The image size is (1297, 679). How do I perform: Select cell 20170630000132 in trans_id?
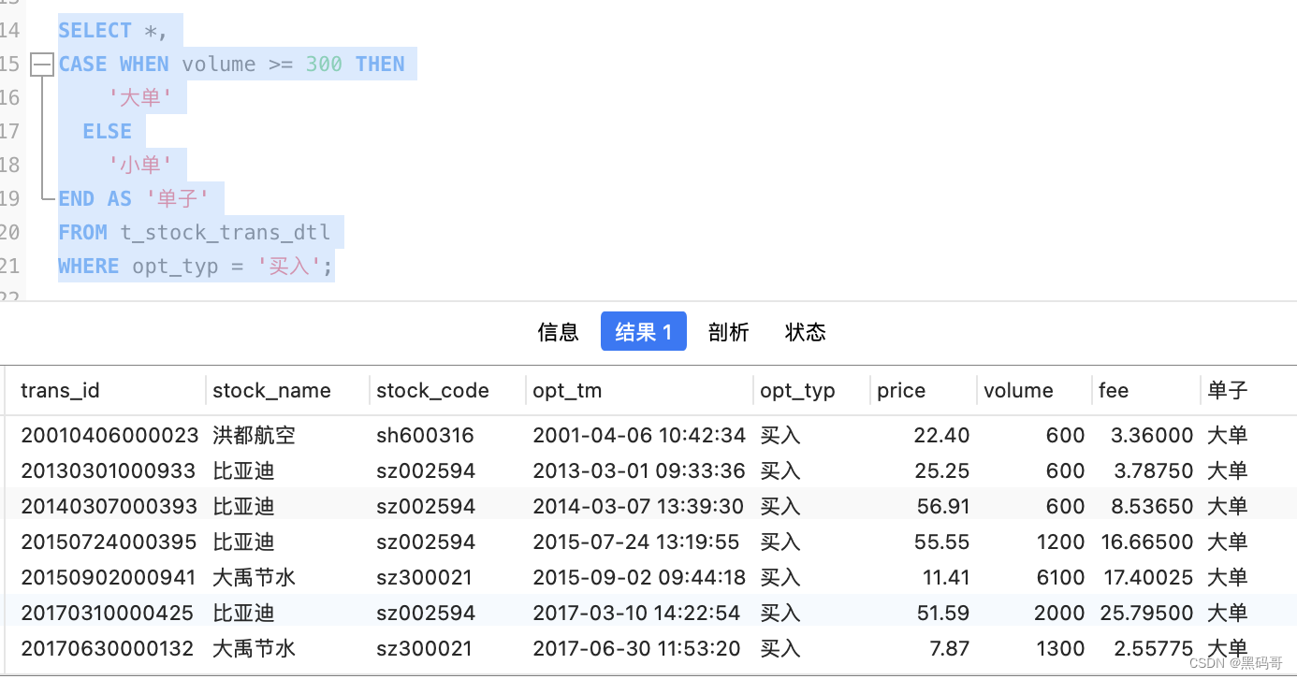107,648
